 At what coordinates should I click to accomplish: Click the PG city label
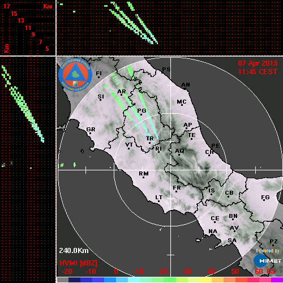[141, 110]
